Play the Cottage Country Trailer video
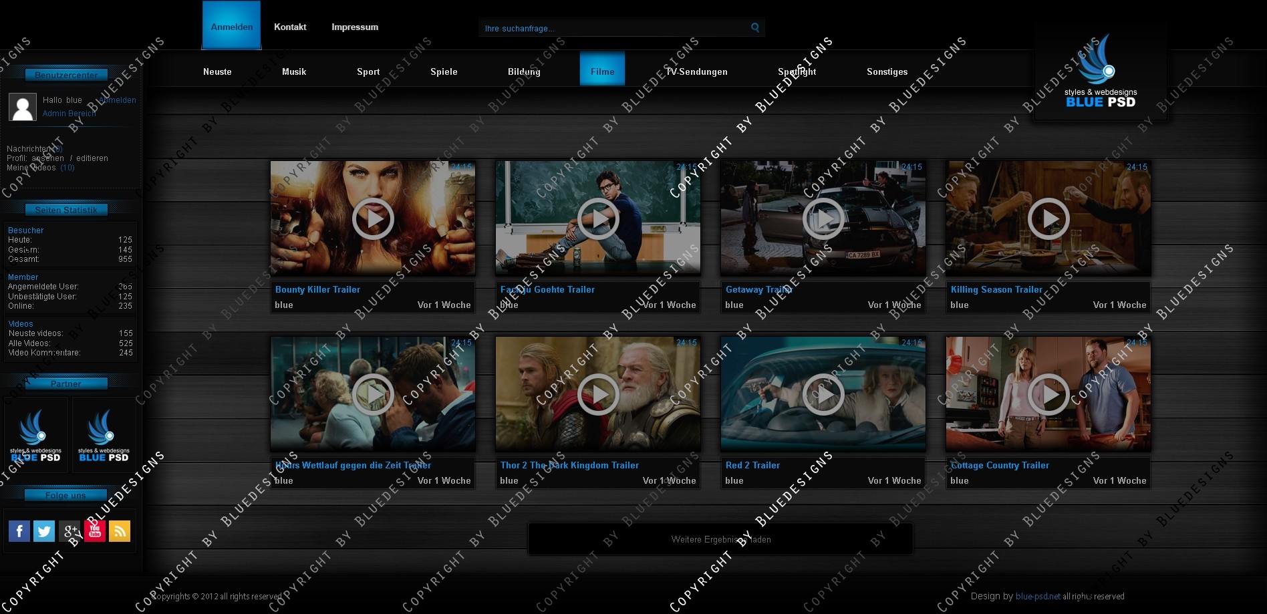 pos(1048,394)
